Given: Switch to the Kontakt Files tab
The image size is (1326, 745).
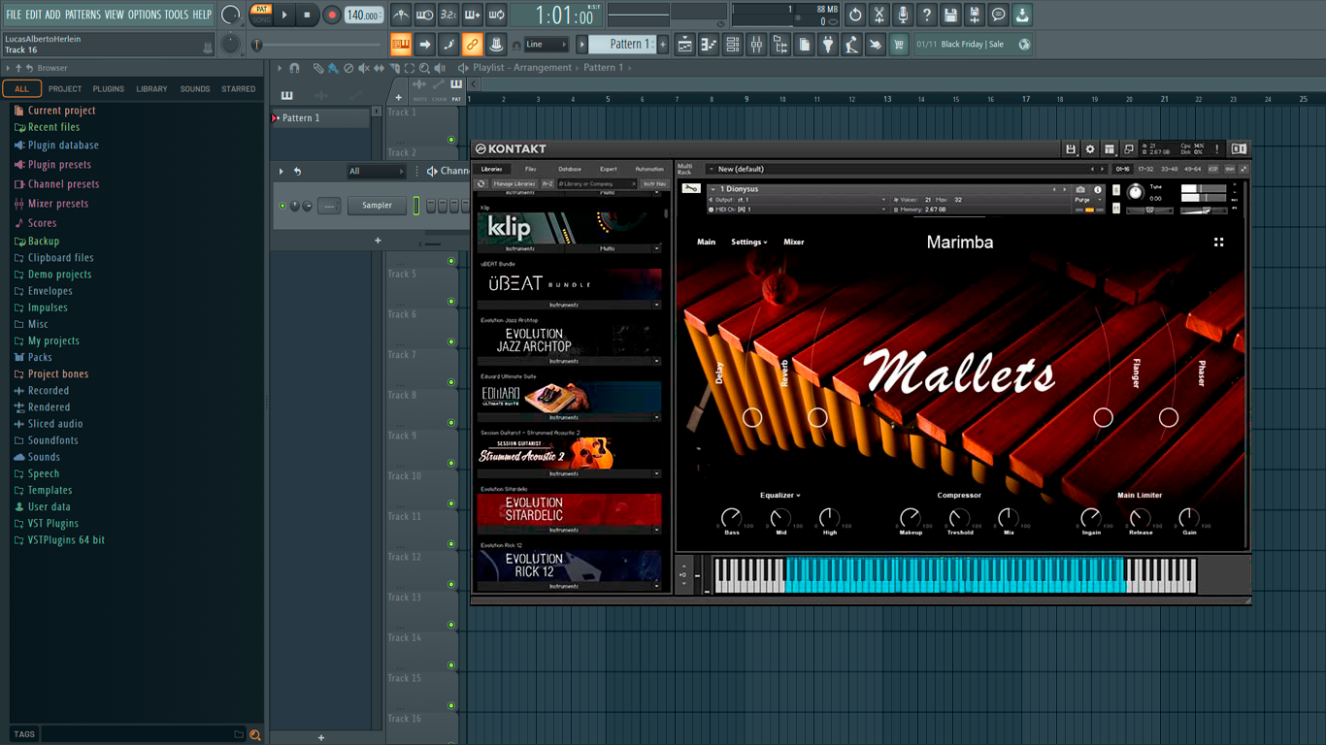Looking at the screenshot, I should [x=531, y=169].
